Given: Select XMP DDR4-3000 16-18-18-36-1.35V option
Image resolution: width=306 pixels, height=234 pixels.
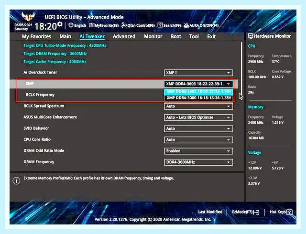Looking at the screenshot, I should coord(199,98).
